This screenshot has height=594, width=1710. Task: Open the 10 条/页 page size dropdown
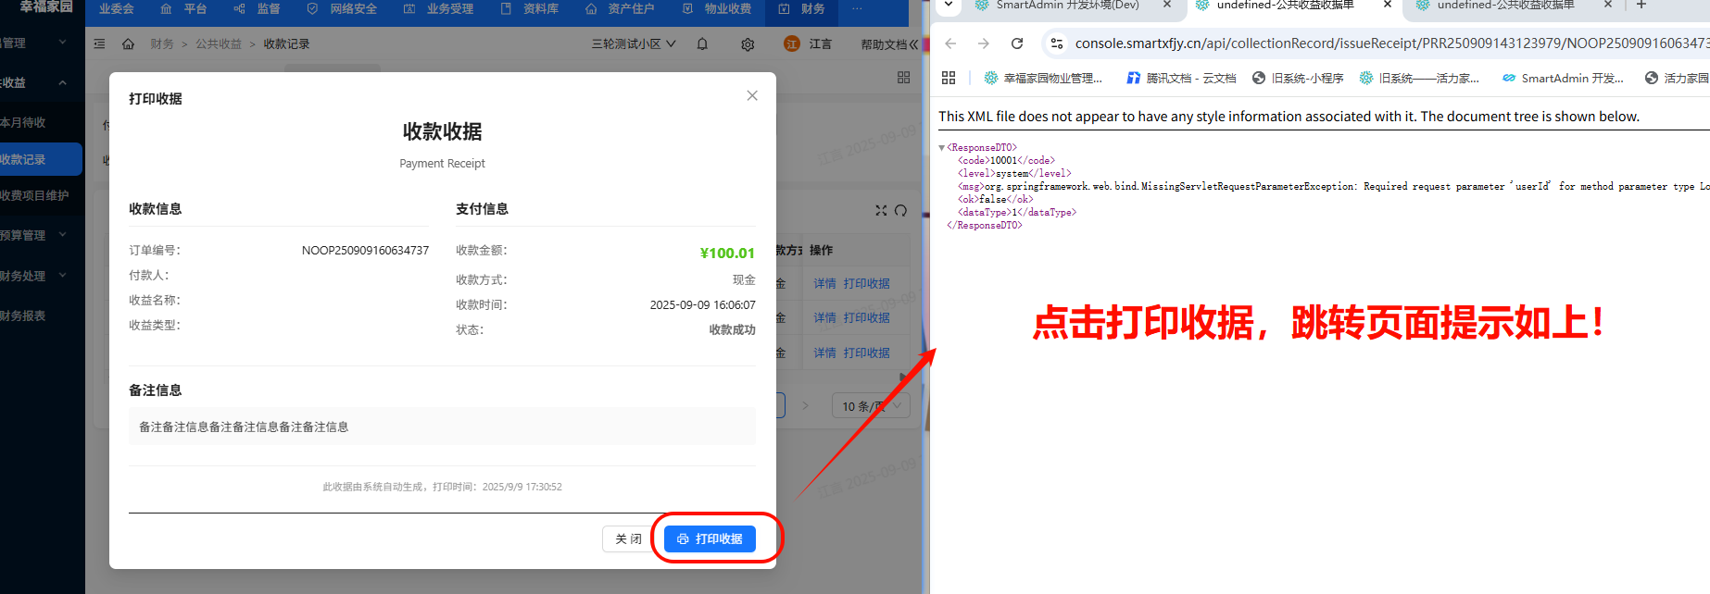point(871,406)
